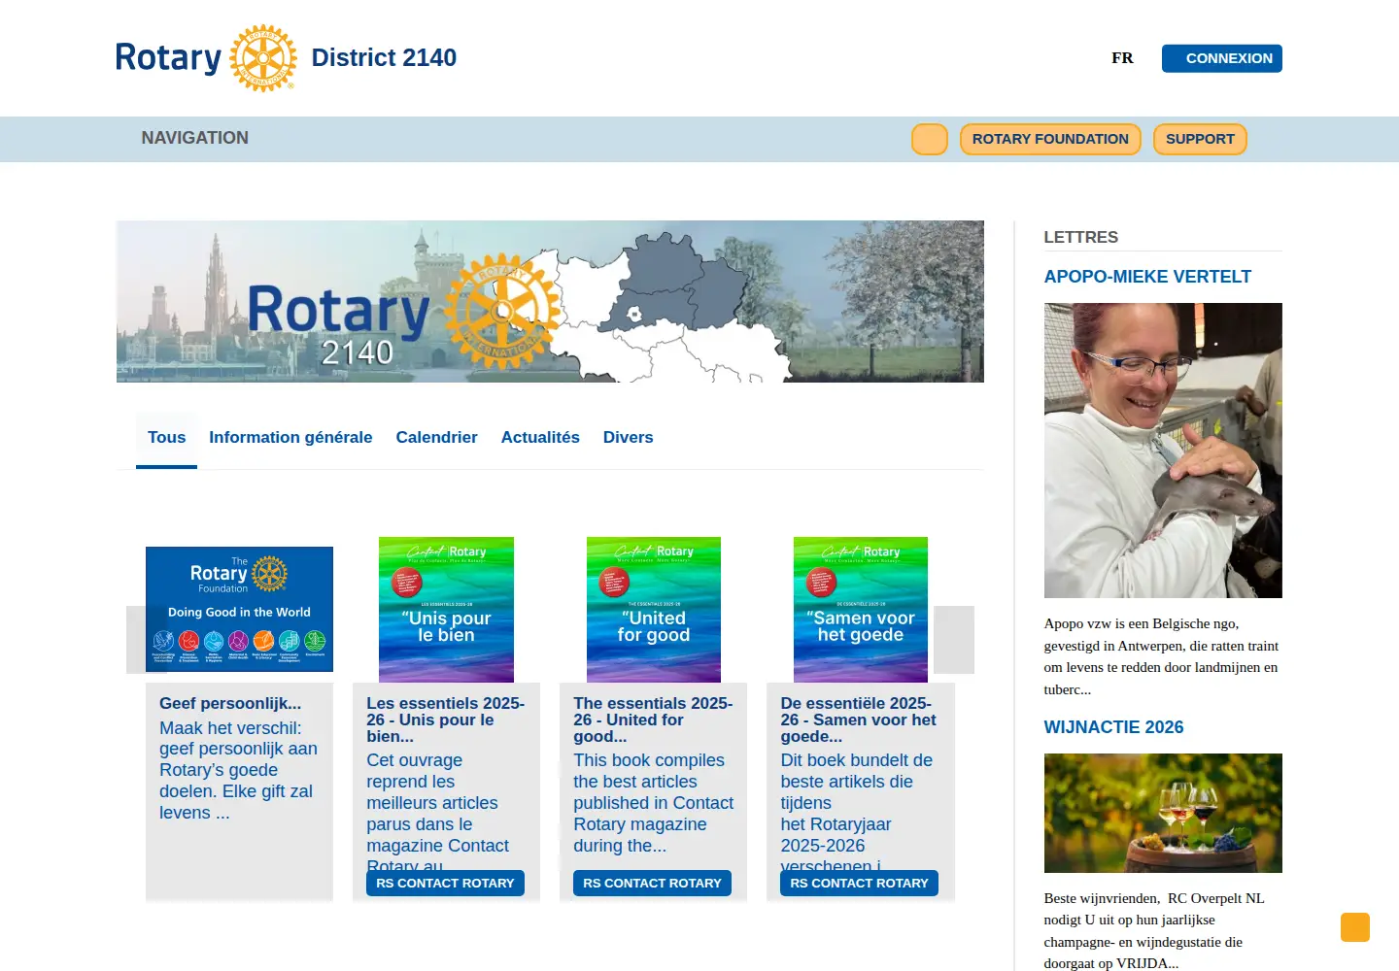Open the wine glasses photo
The height and width of the screenshot is (971, 1399).
tap(1163, 813)
